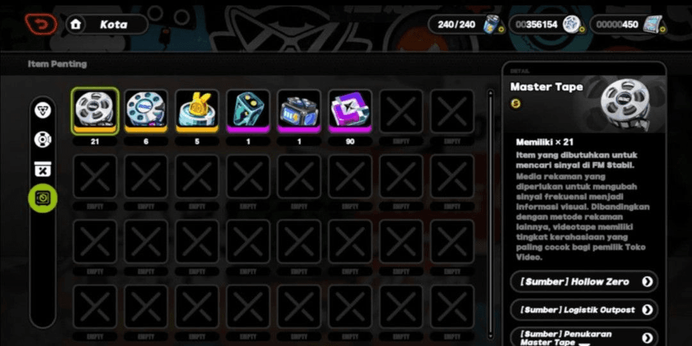692x346 pixels.
Task: Select the teal dice cube item
Action: [x=248, y=111]
